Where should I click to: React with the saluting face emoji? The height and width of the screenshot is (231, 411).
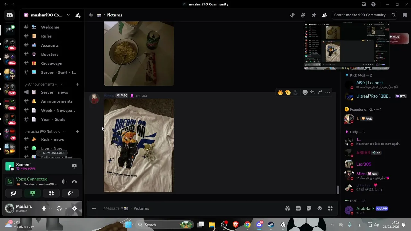(288, 92)
